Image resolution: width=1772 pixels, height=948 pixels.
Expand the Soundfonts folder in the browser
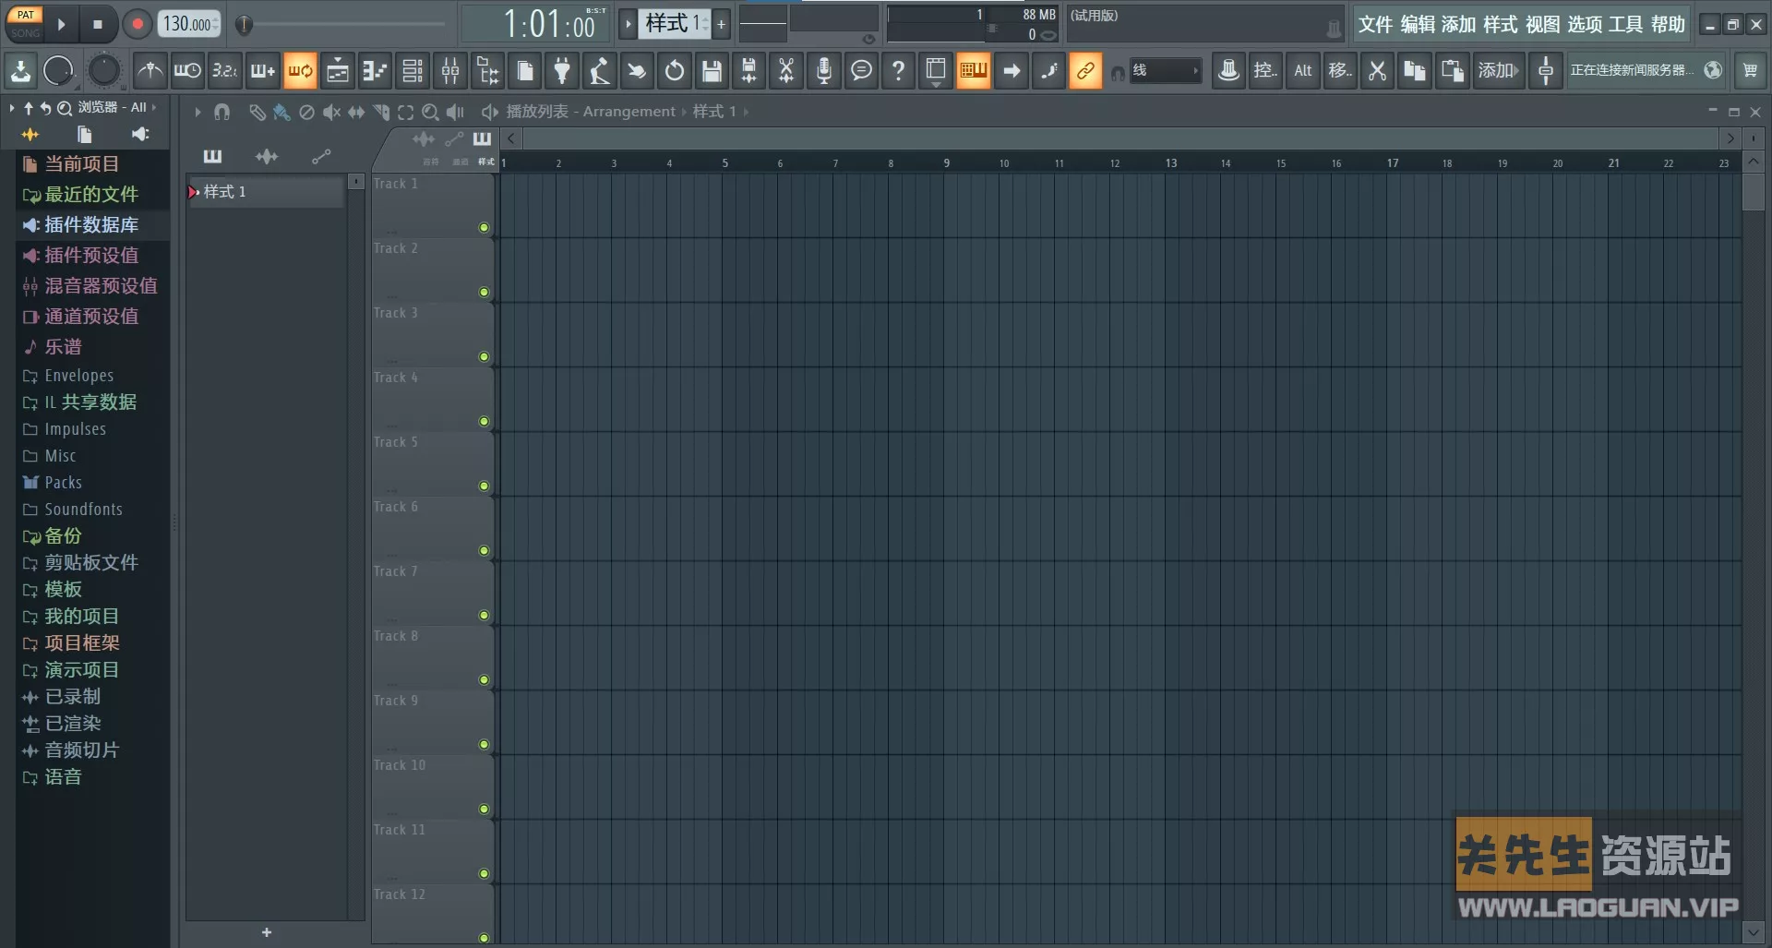[x=83, y=509]
